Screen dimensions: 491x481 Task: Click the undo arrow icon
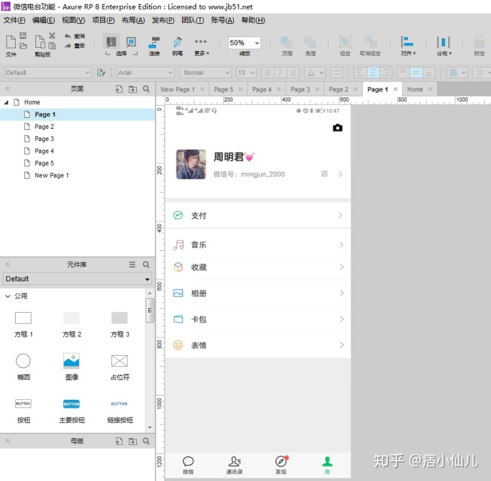tap(68, 36)
